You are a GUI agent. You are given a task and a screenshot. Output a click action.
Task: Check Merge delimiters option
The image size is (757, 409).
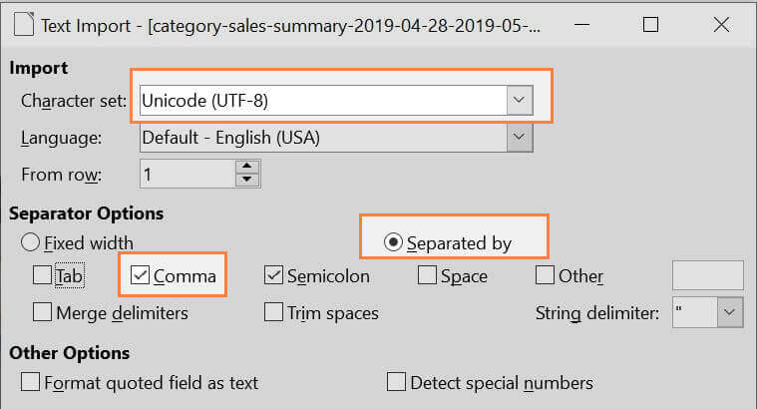coord(43,312)
